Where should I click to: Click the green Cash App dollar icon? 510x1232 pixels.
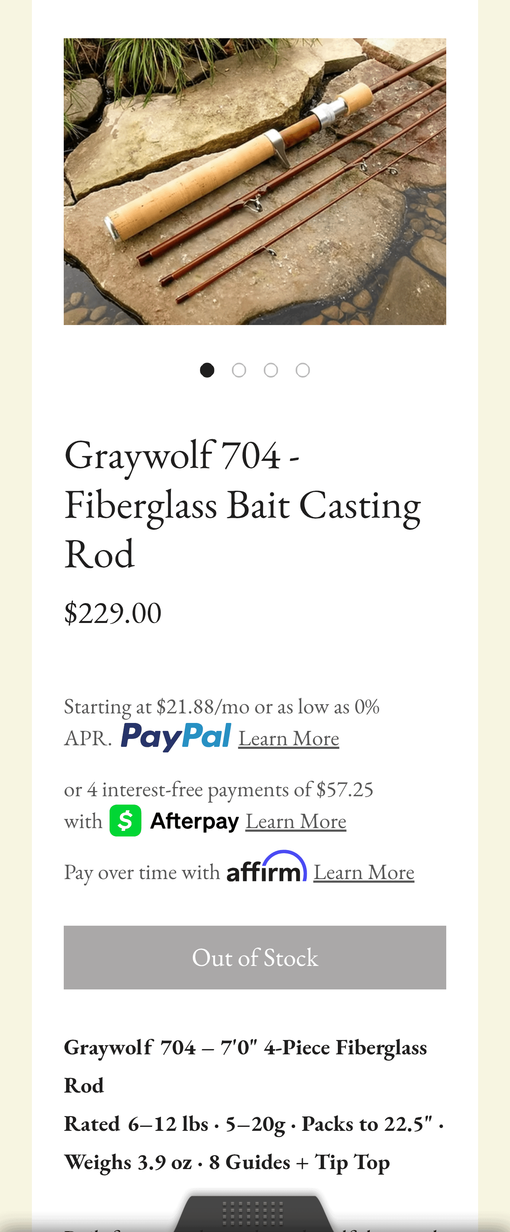click(x=126, y=821)
